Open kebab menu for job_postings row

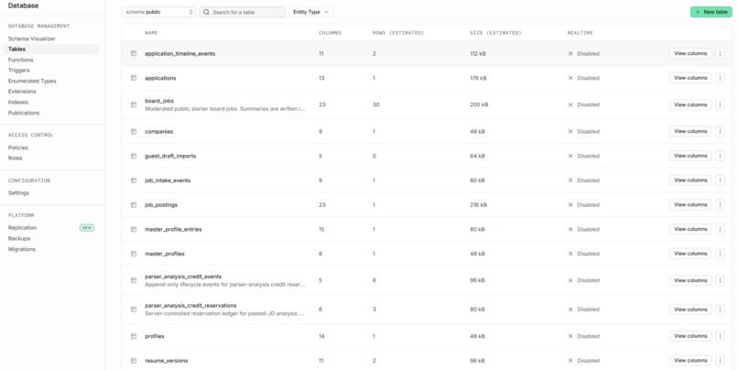pos(720,205)
